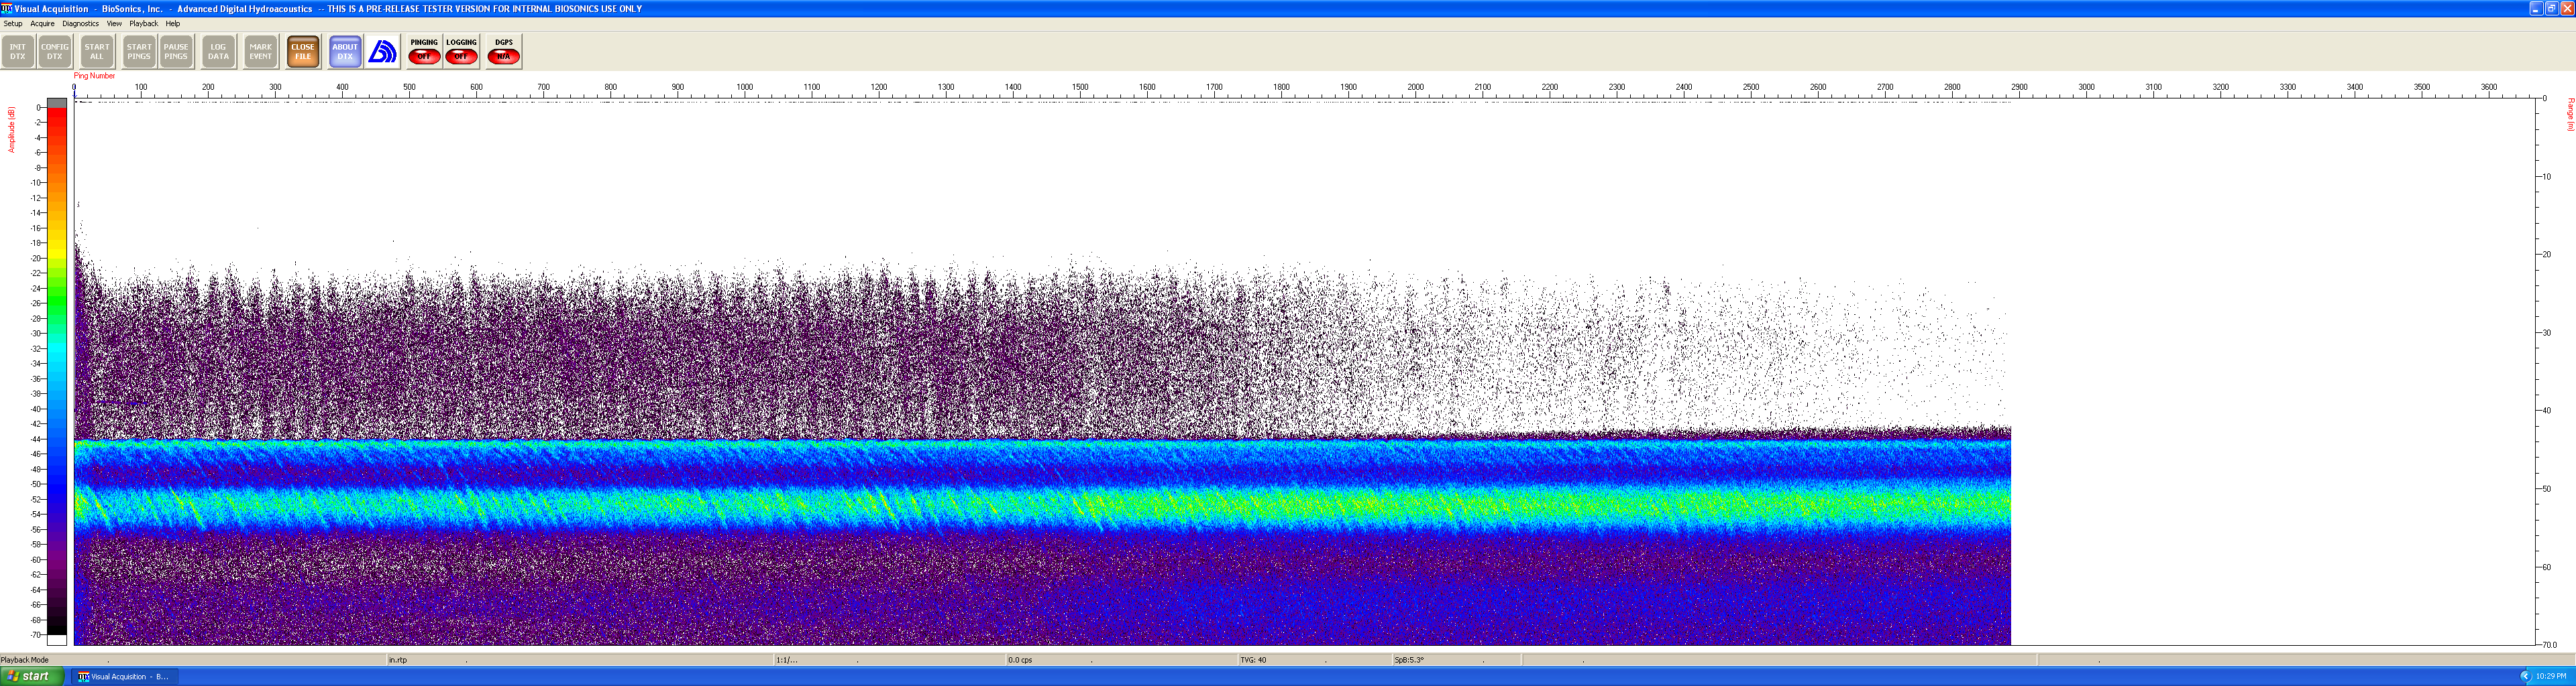Open the ABOUT DTX info button

tap(345, 52)
